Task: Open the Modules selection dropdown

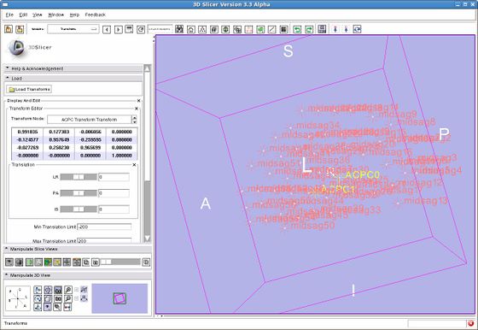Action: click(73, 29)
